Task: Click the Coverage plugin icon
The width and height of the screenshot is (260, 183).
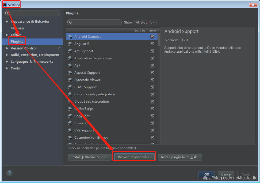Action: click(x=70, y=123)
